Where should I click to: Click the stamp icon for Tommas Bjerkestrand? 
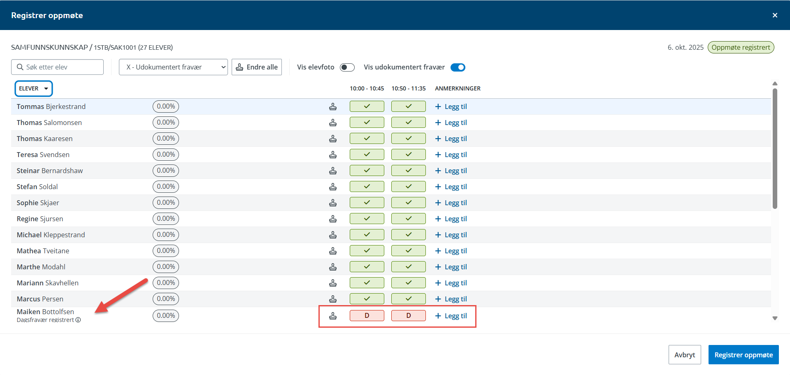333,106
